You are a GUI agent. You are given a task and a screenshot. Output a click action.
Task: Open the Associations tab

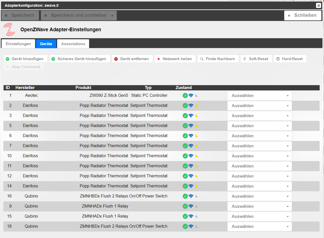click(73, 44)
